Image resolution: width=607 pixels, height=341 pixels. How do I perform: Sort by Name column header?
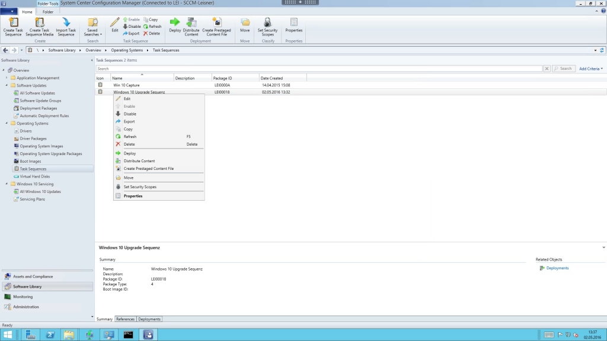(x=142, y=78)
